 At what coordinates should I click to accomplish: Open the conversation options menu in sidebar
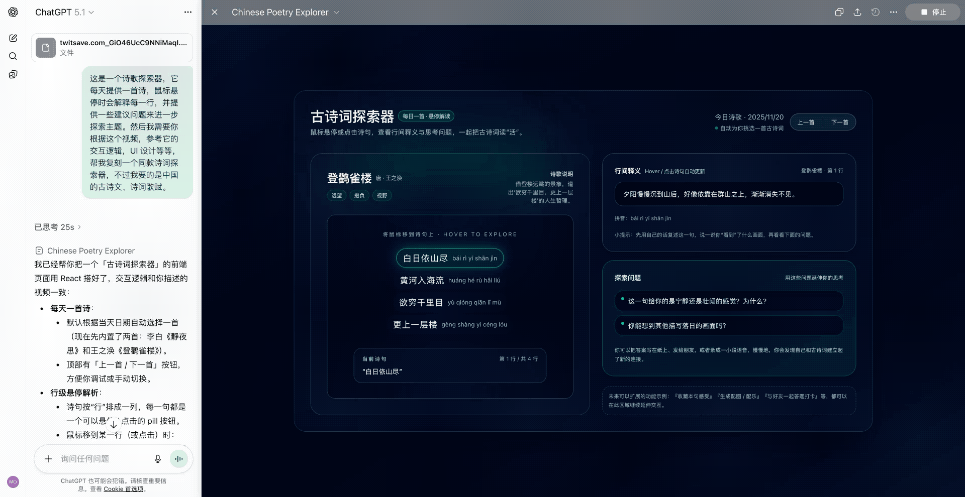(187, 12)
